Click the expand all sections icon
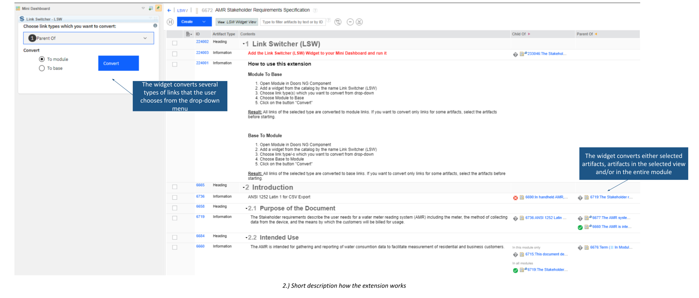Screen dimensions: 699x298 tap(359, 22)
